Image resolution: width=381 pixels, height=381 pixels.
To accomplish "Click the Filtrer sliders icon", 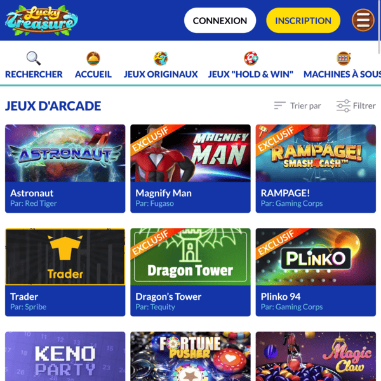I will click(343, 106).
